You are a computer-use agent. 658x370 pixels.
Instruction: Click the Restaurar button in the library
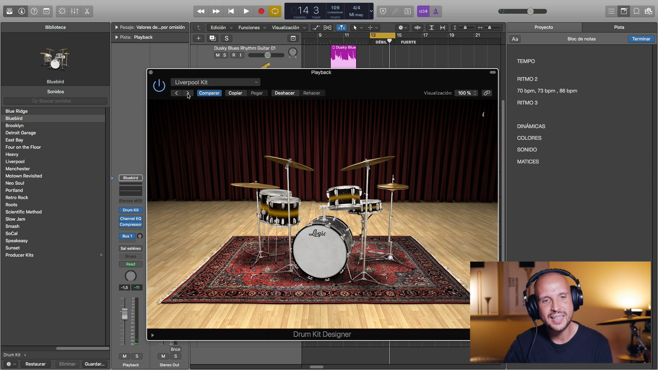click(x=35, y=364)
